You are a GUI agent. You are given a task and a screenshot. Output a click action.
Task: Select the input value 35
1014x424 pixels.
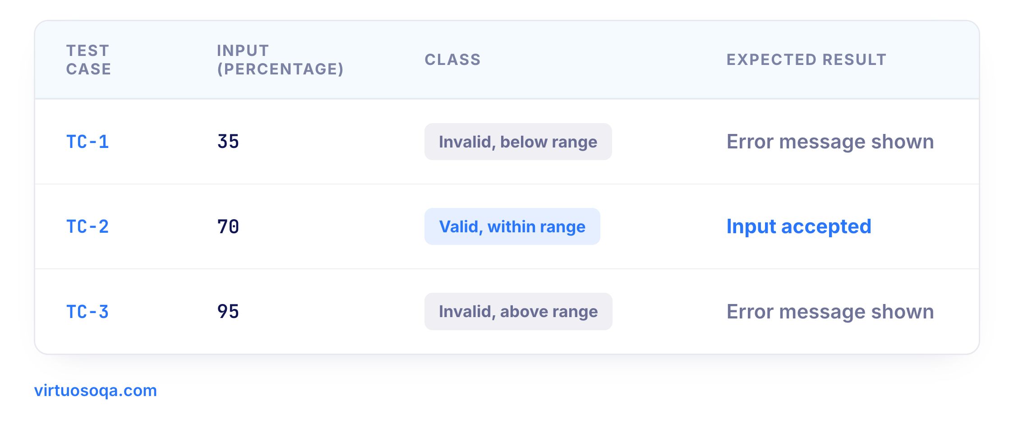pos(228,142)
